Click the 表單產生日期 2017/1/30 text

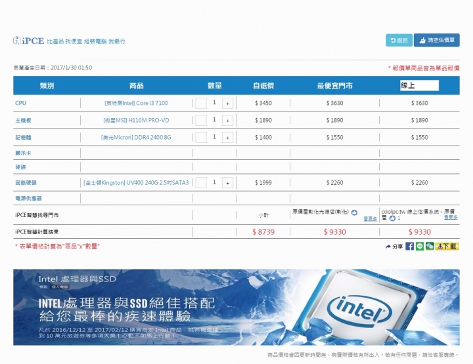point(53,68)
